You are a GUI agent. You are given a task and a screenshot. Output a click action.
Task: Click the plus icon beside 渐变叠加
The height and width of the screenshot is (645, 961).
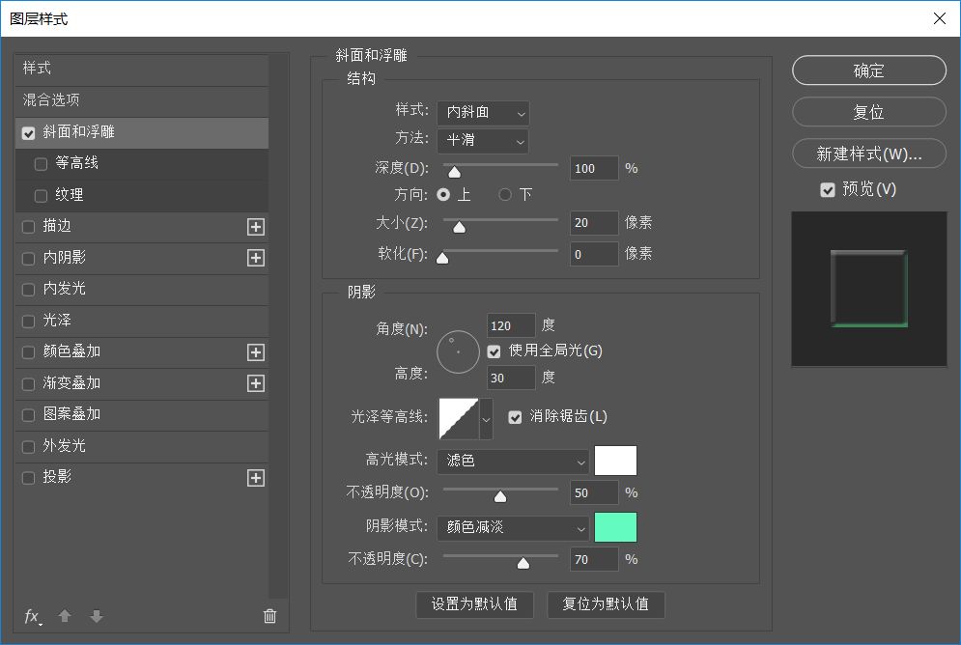256,383
